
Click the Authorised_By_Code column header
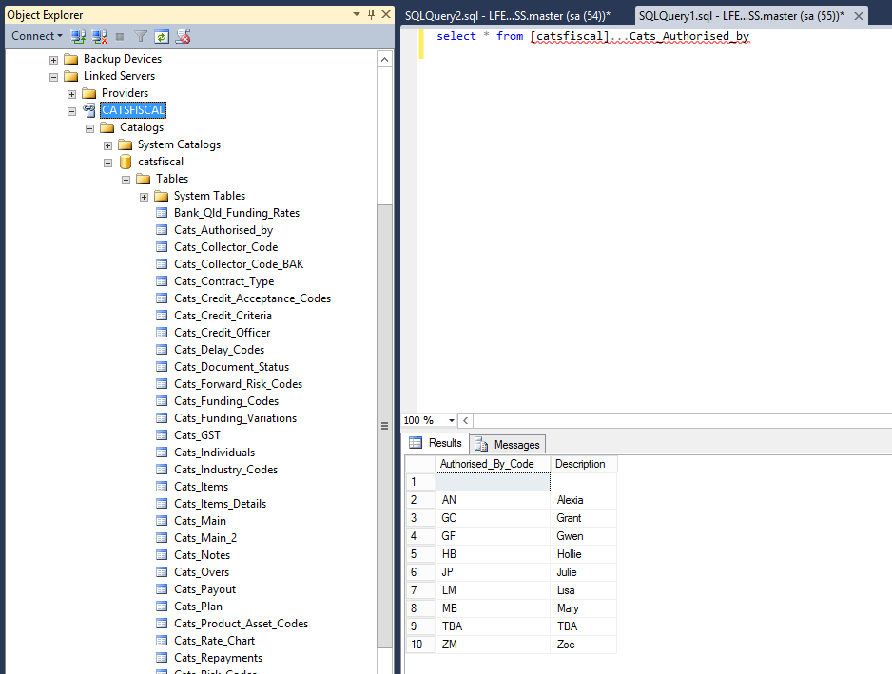coord(486,464)
